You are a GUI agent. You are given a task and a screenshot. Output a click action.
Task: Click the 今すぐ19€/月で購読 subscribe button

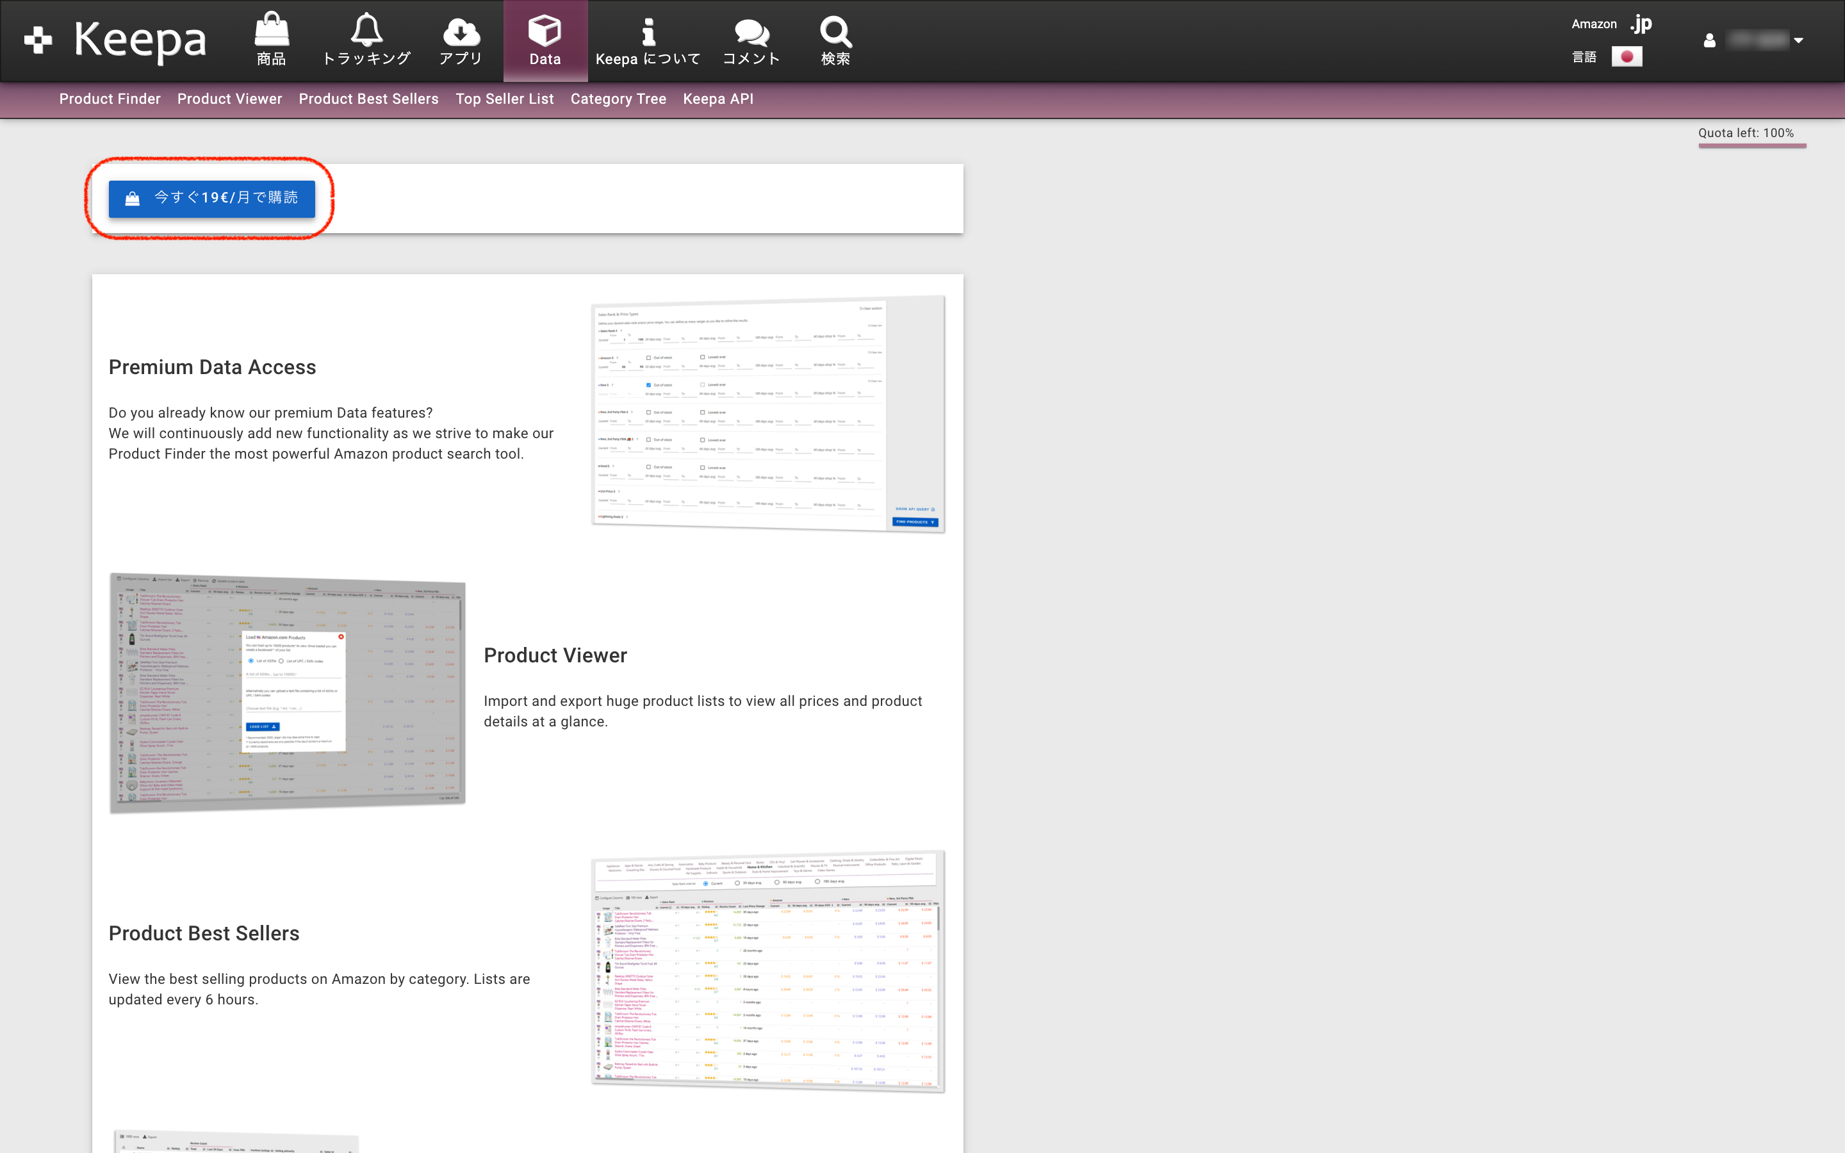pos(211,199)
